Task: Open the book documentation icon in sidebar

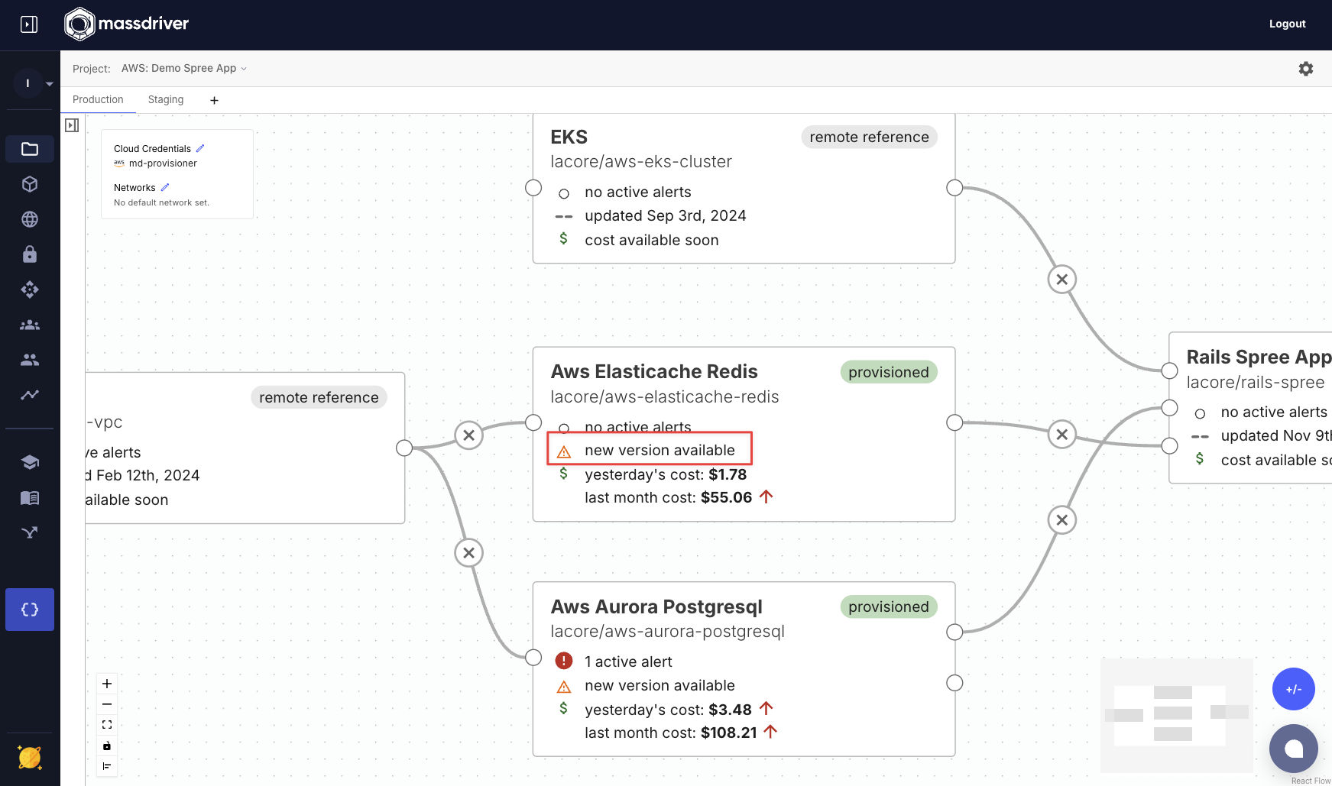Action: coord(30,498)
